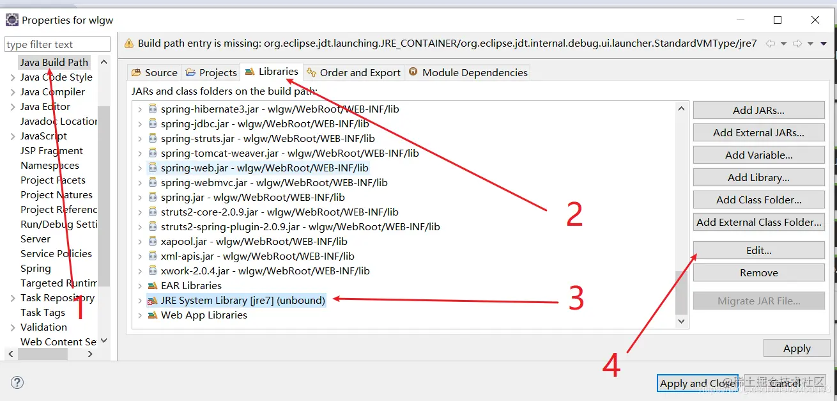This screenshot has height=401, width=837.
Task: Click the Remove button
Action: (758, 272)
